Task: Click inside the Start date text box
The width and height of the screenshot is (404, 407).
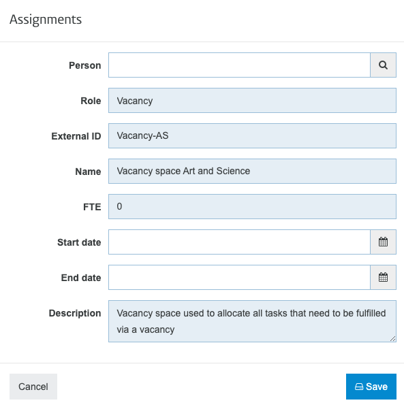Action: pyautogui.click(x=239, y=242)
